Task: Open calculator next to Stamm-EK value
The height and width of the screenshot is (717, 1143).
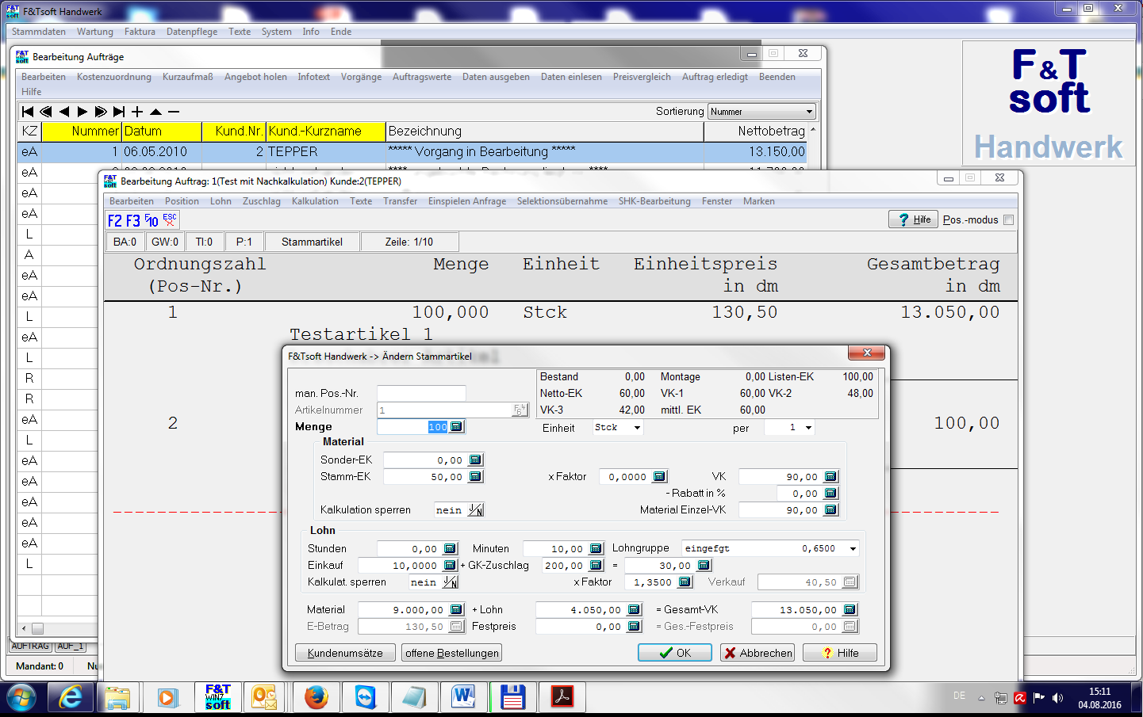Action: (x=475, y=477)
